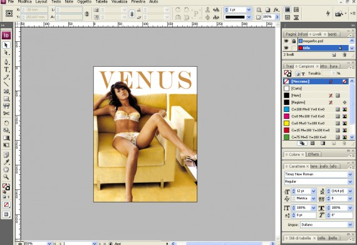The width and height of the screenshot is (357, 245).
Task: Select the Direct Selection tool (white arrow)
Action: pos(6,52)
